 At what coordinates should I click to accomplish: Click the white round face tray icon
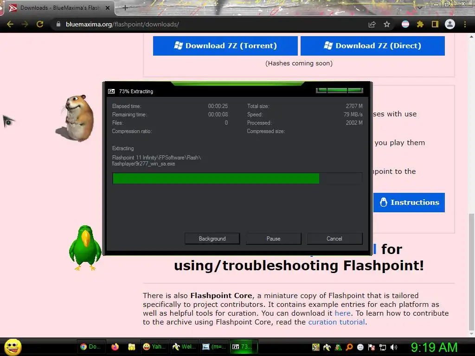(x=360, y=347)
